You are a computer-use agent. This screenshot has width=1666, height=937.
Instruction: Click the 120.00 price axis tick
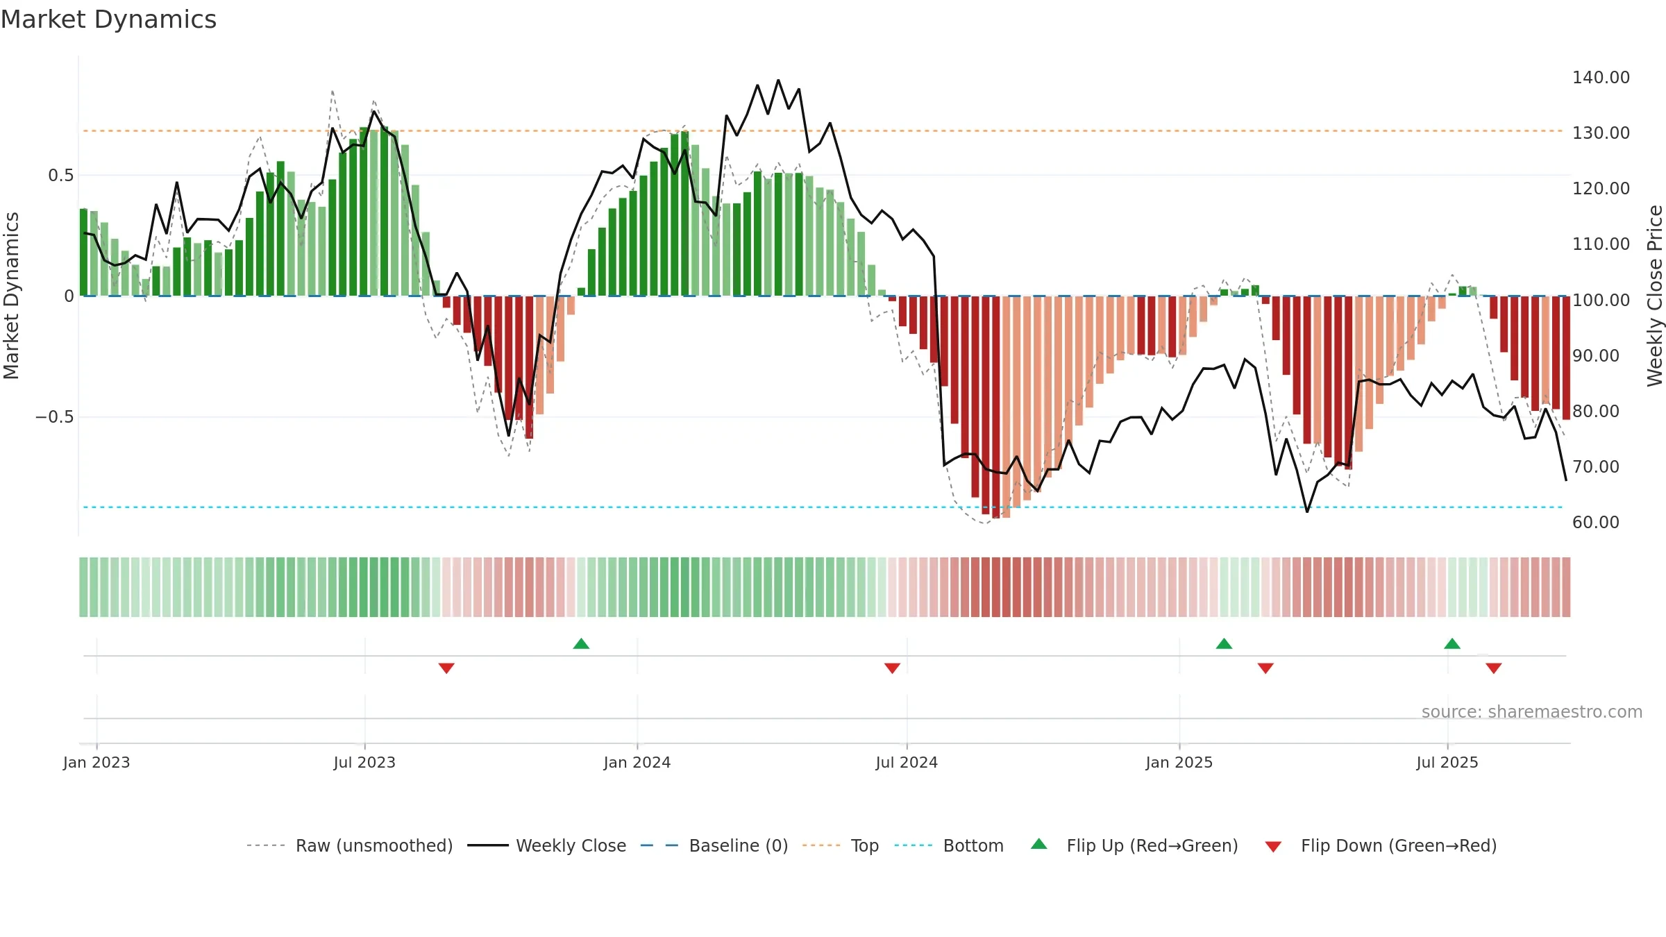pos(1601,188)
